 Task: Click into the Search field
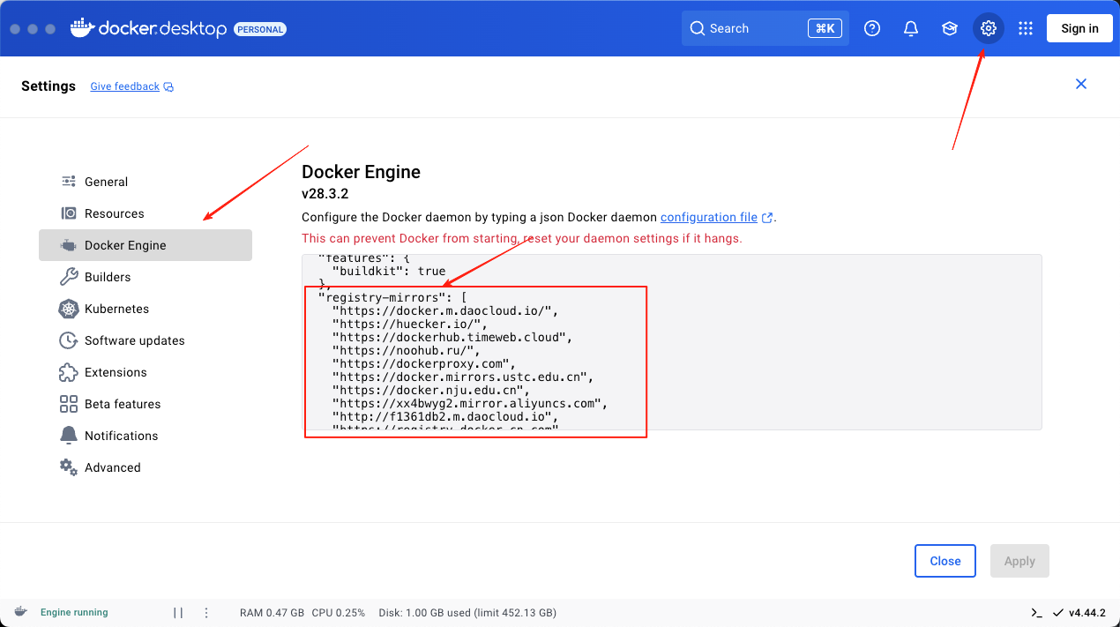[765, 28]
